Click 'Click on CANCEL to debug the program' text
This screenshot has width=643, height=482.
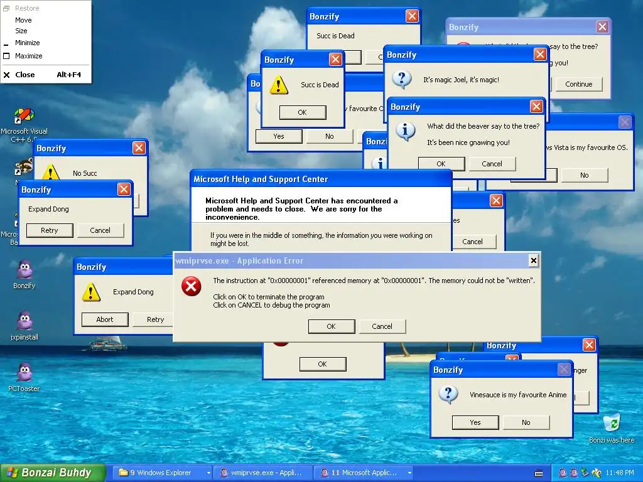271,305
